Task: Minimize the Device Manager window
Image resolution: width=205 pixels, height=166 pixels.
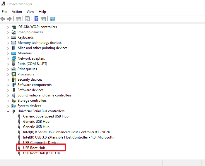Action: point(194,4)
